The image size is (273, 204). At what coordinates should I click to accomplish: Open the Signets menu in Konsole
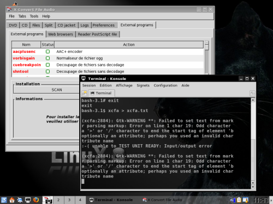(143, 85)
